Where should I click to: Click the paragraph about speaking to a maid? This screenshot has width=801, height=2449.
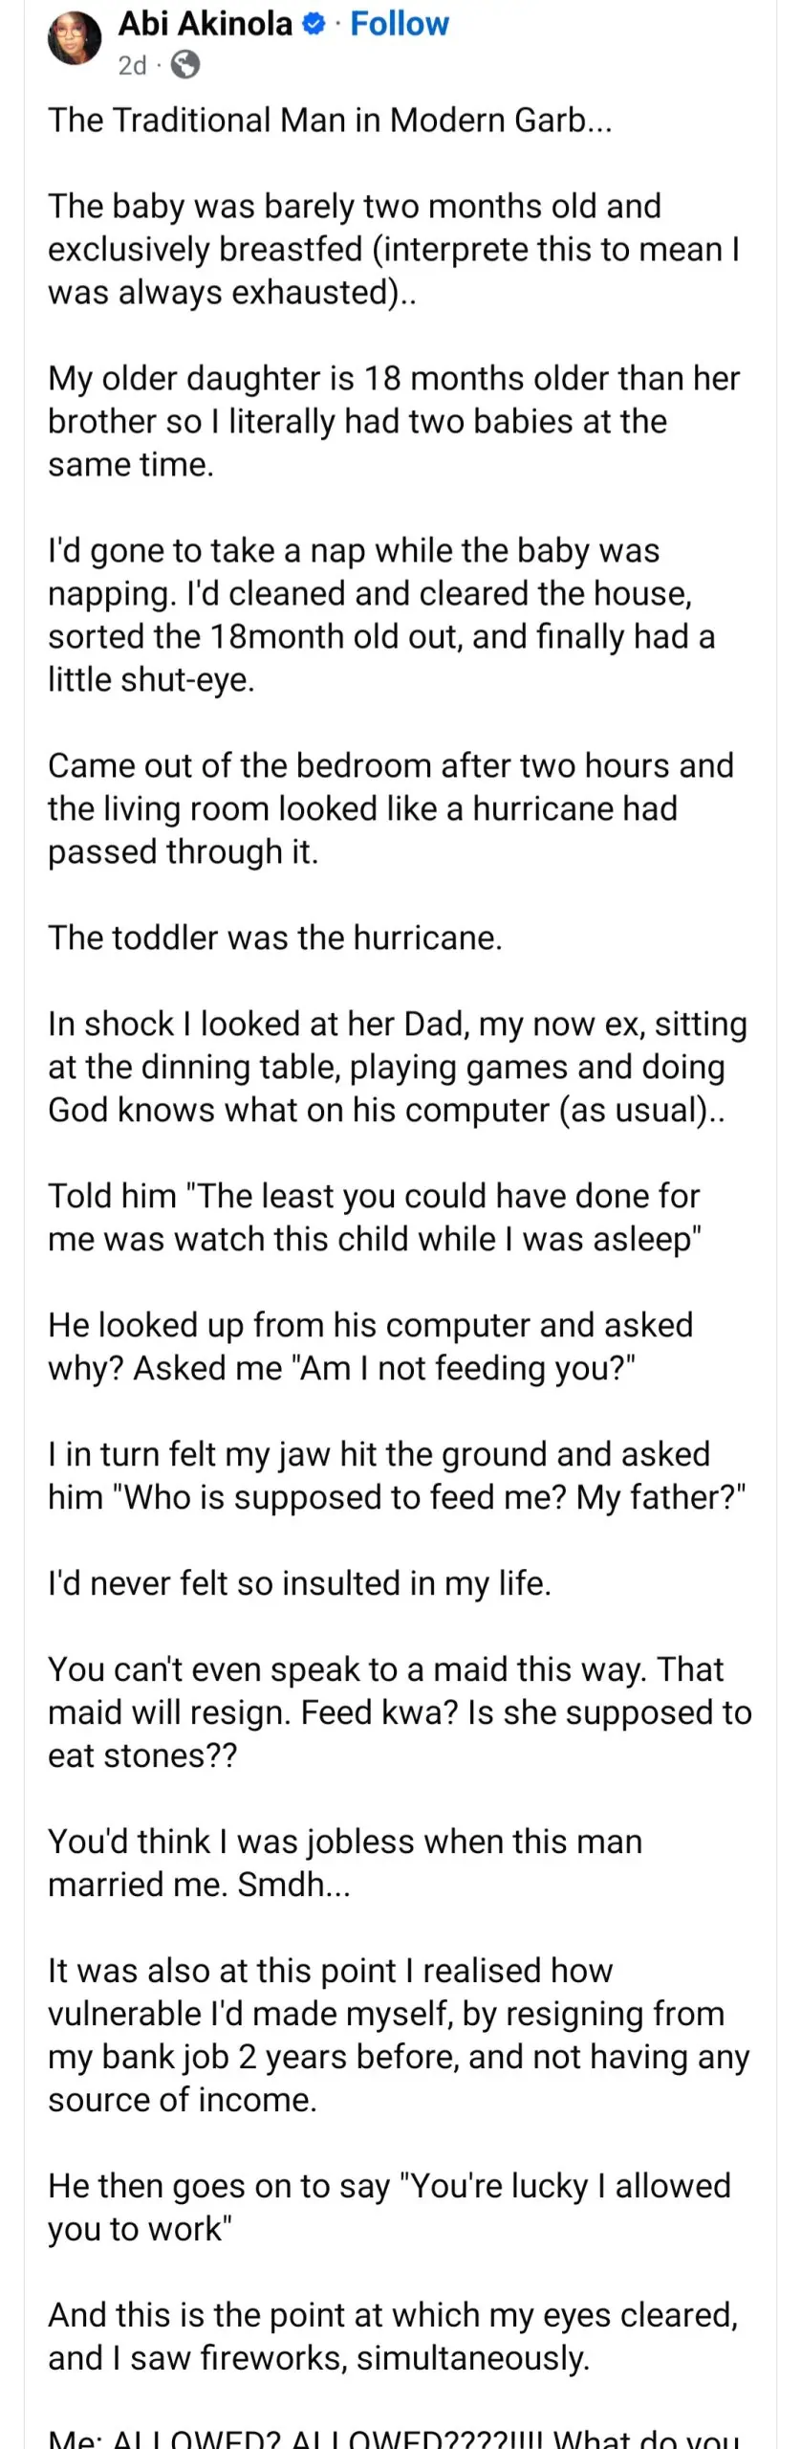point(400,1712)
